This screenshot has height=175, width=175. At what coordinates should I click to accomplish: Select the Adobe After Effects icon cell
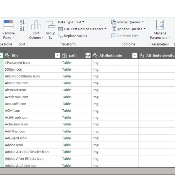[x=32, y=159]
